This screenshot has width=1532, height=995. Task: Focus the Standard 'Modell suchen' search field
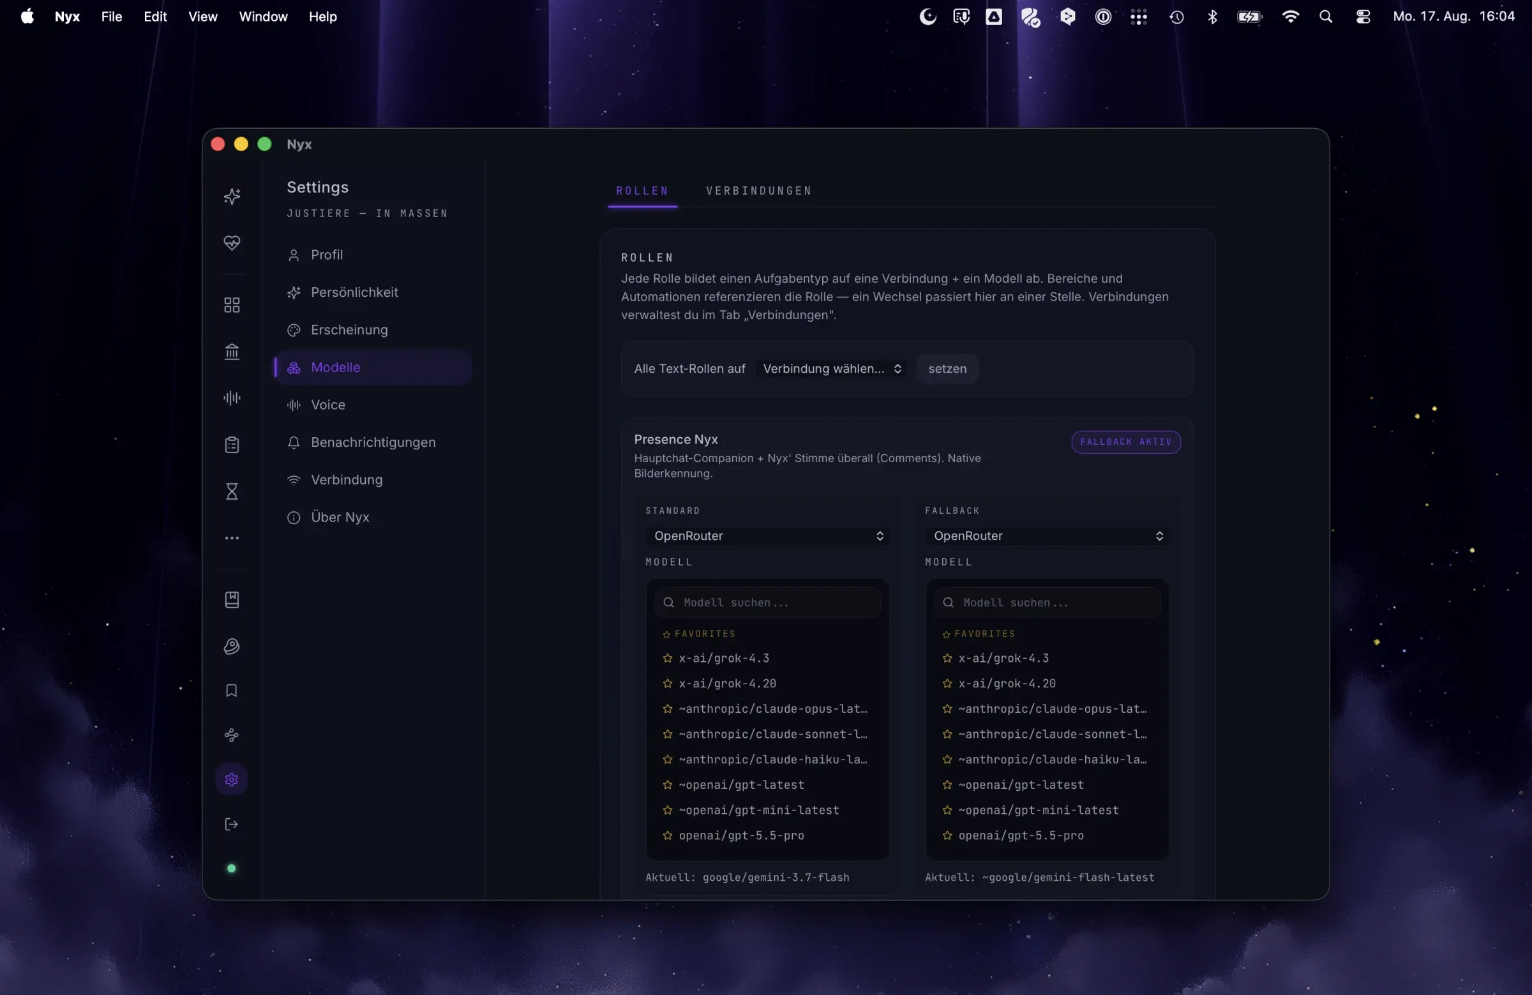click(x=768, y=602)
